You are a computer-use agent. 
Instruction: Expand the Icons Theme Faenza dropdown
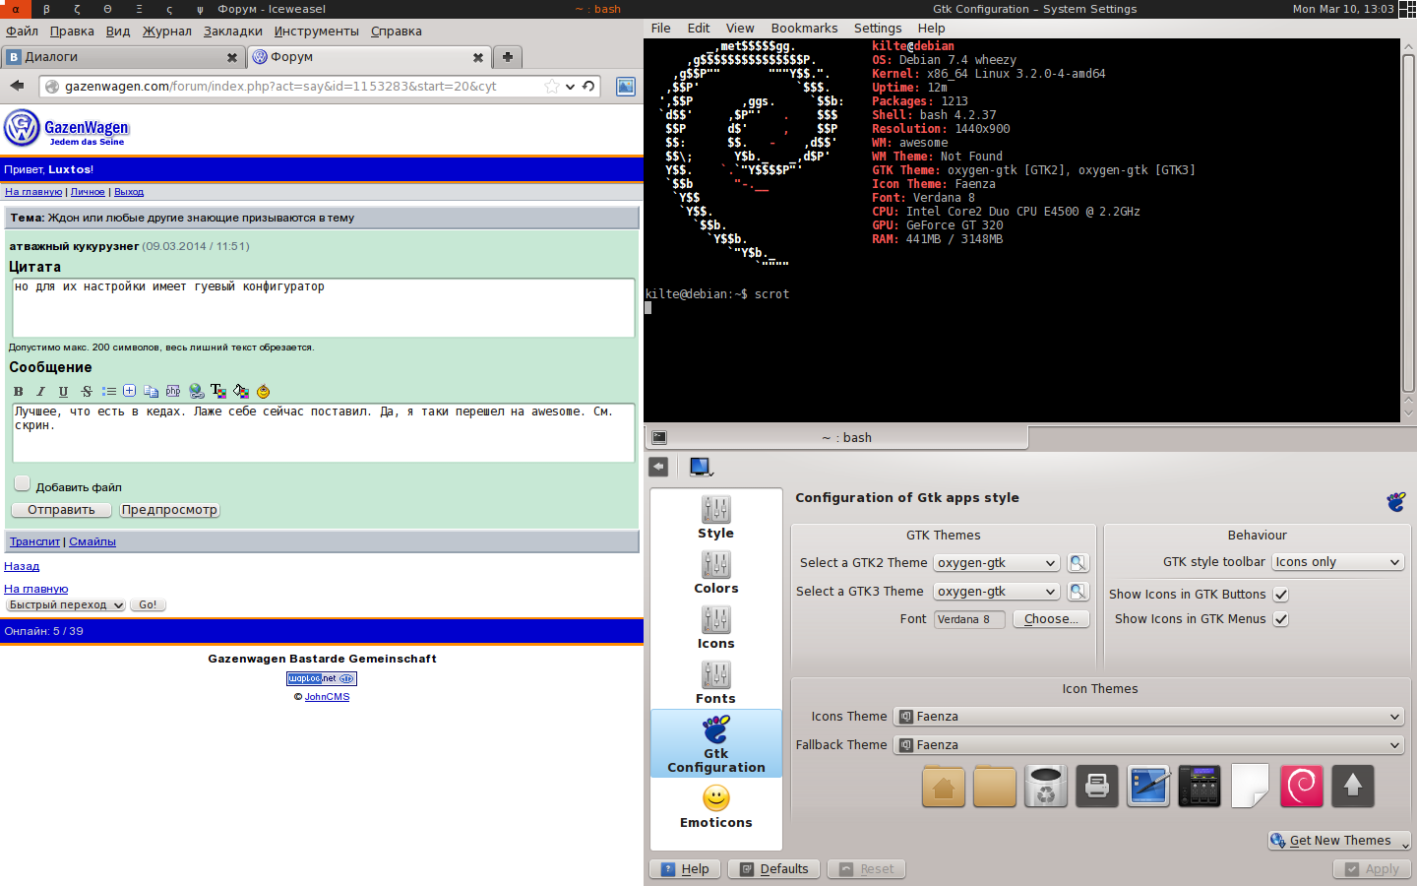pos(1148,717)
